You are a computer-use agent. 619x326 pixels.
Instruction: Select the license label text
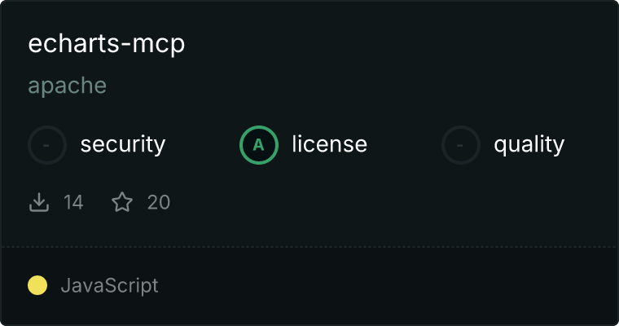coord(330,143)
